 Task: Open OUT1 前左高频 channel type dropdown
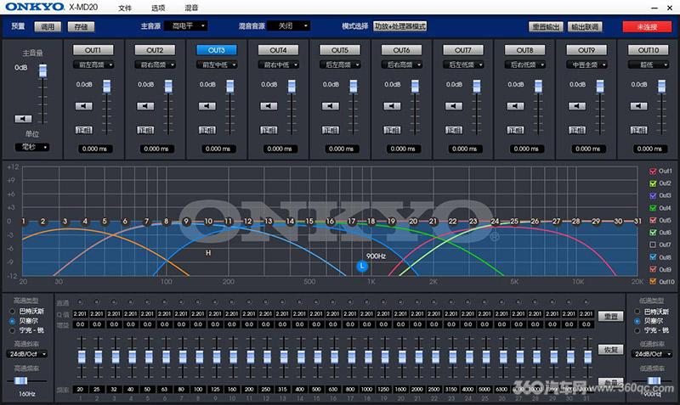(93, 65)
